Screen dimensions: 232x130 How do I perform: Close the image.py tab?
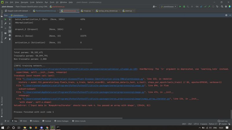(93, 11)
